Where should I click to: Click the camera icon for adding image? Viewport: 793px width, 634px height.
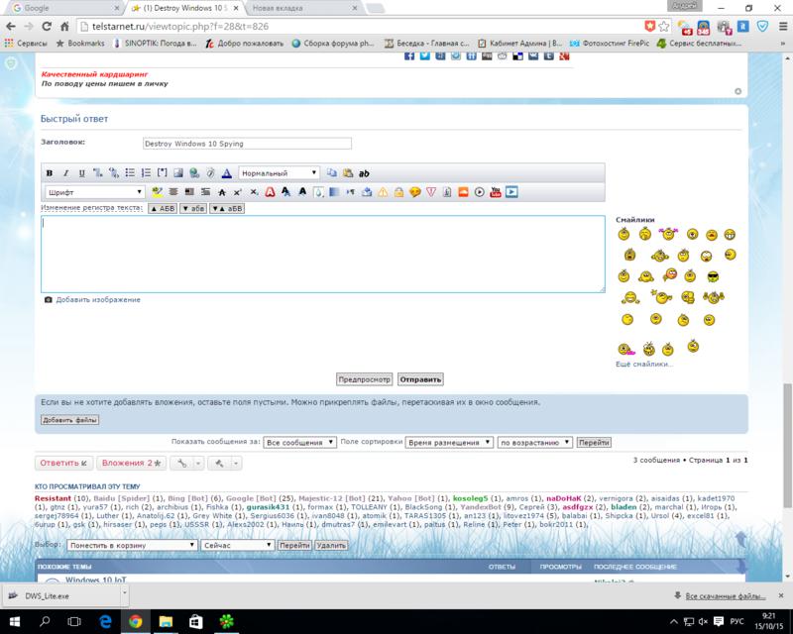48,299
